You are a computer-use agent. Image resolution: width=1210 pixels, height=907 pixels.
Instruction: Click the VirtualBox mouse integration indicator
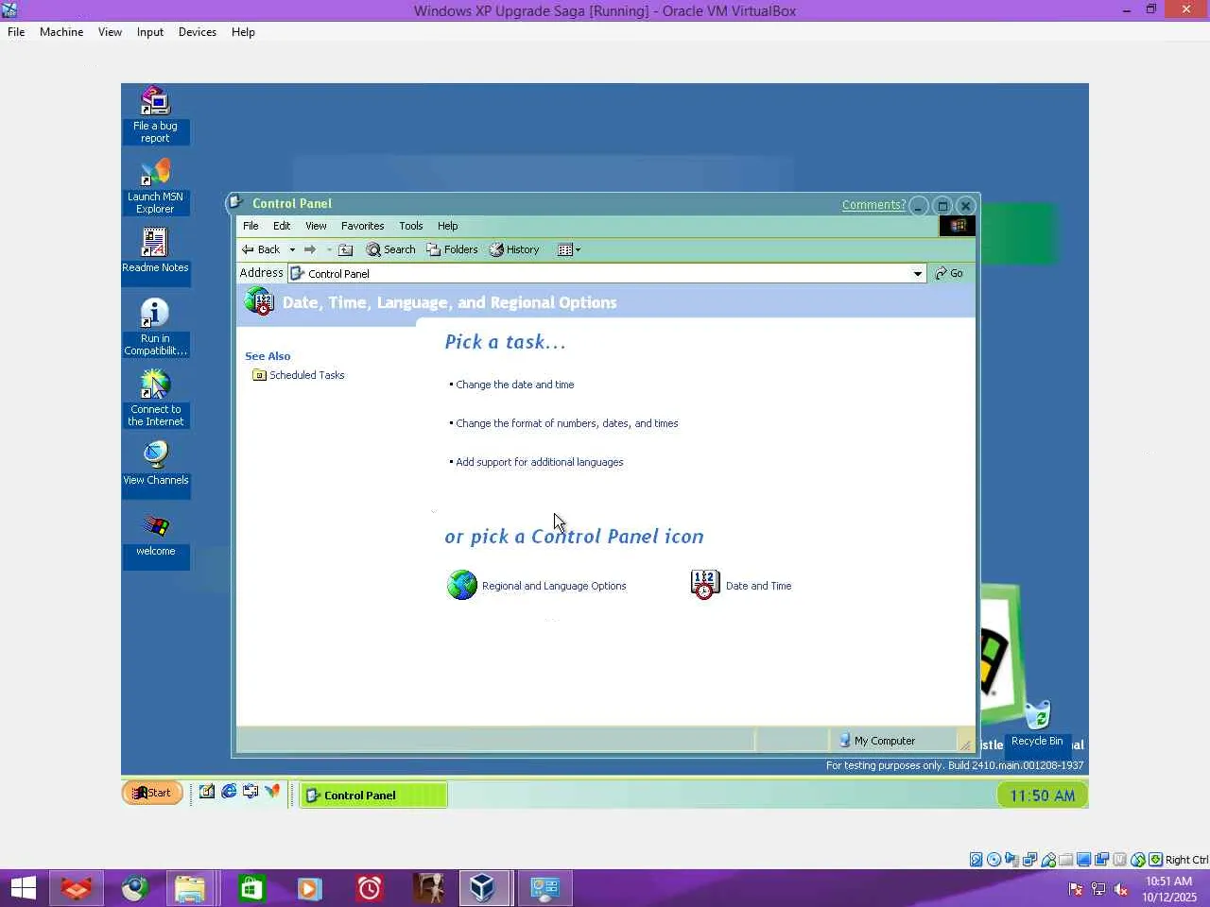pos(1138,860)
